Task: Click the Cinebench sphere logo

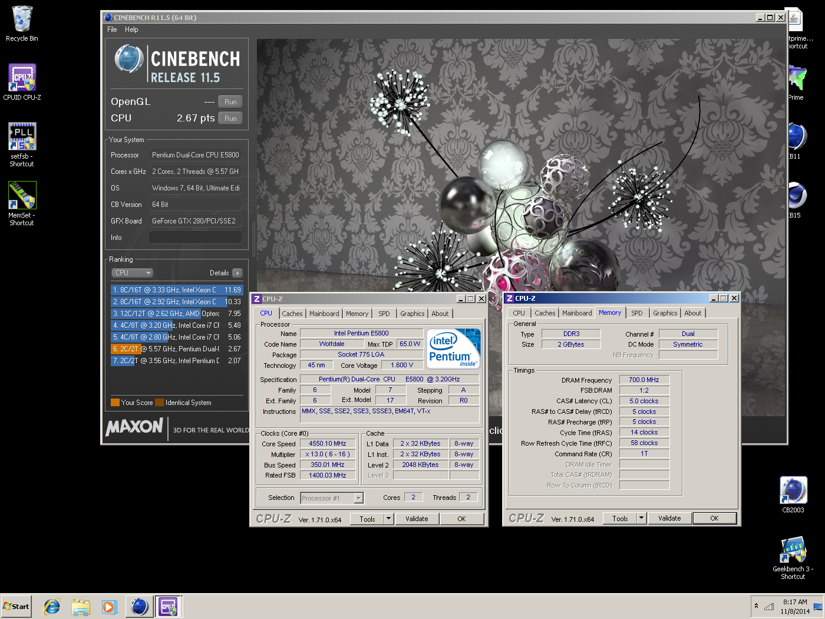Action: pos(129,59)
